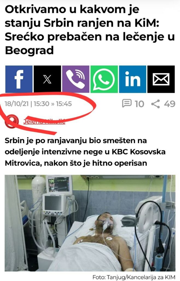Click the Tanjug/Kancelarija za KIM photo credit
Viewport: 180px width, 281px height.
coord(134,277)
